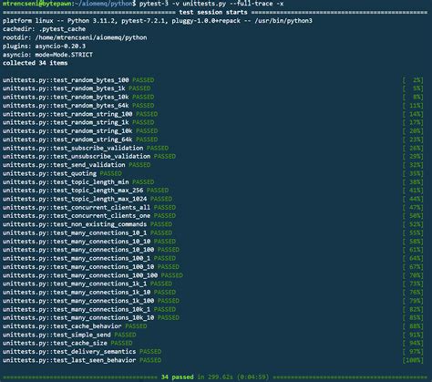Click the test_many_connections_10_1 result line

87,232
